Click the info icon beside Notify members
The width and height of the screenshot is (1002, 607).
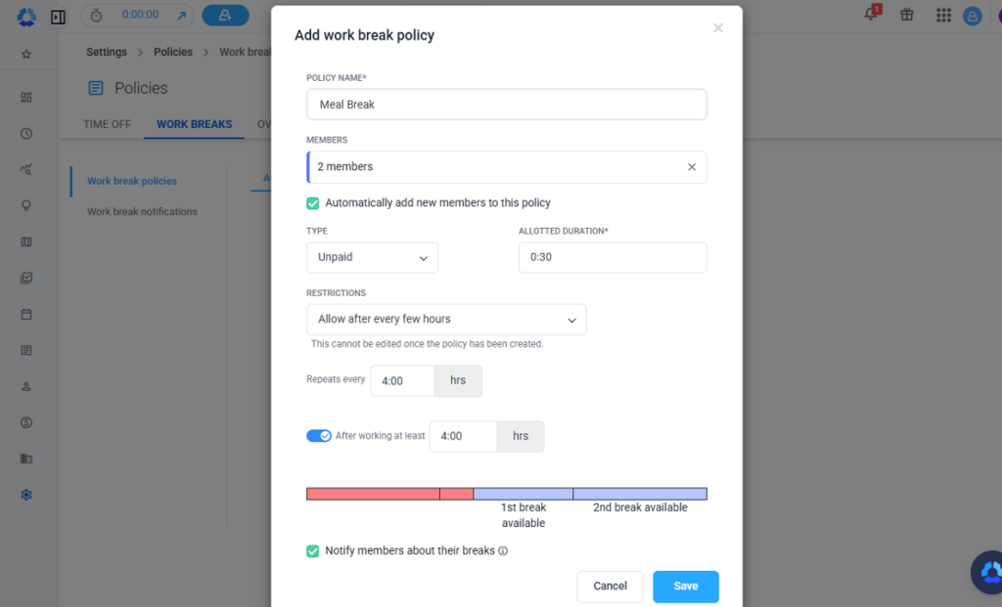[x=503, y=551]
